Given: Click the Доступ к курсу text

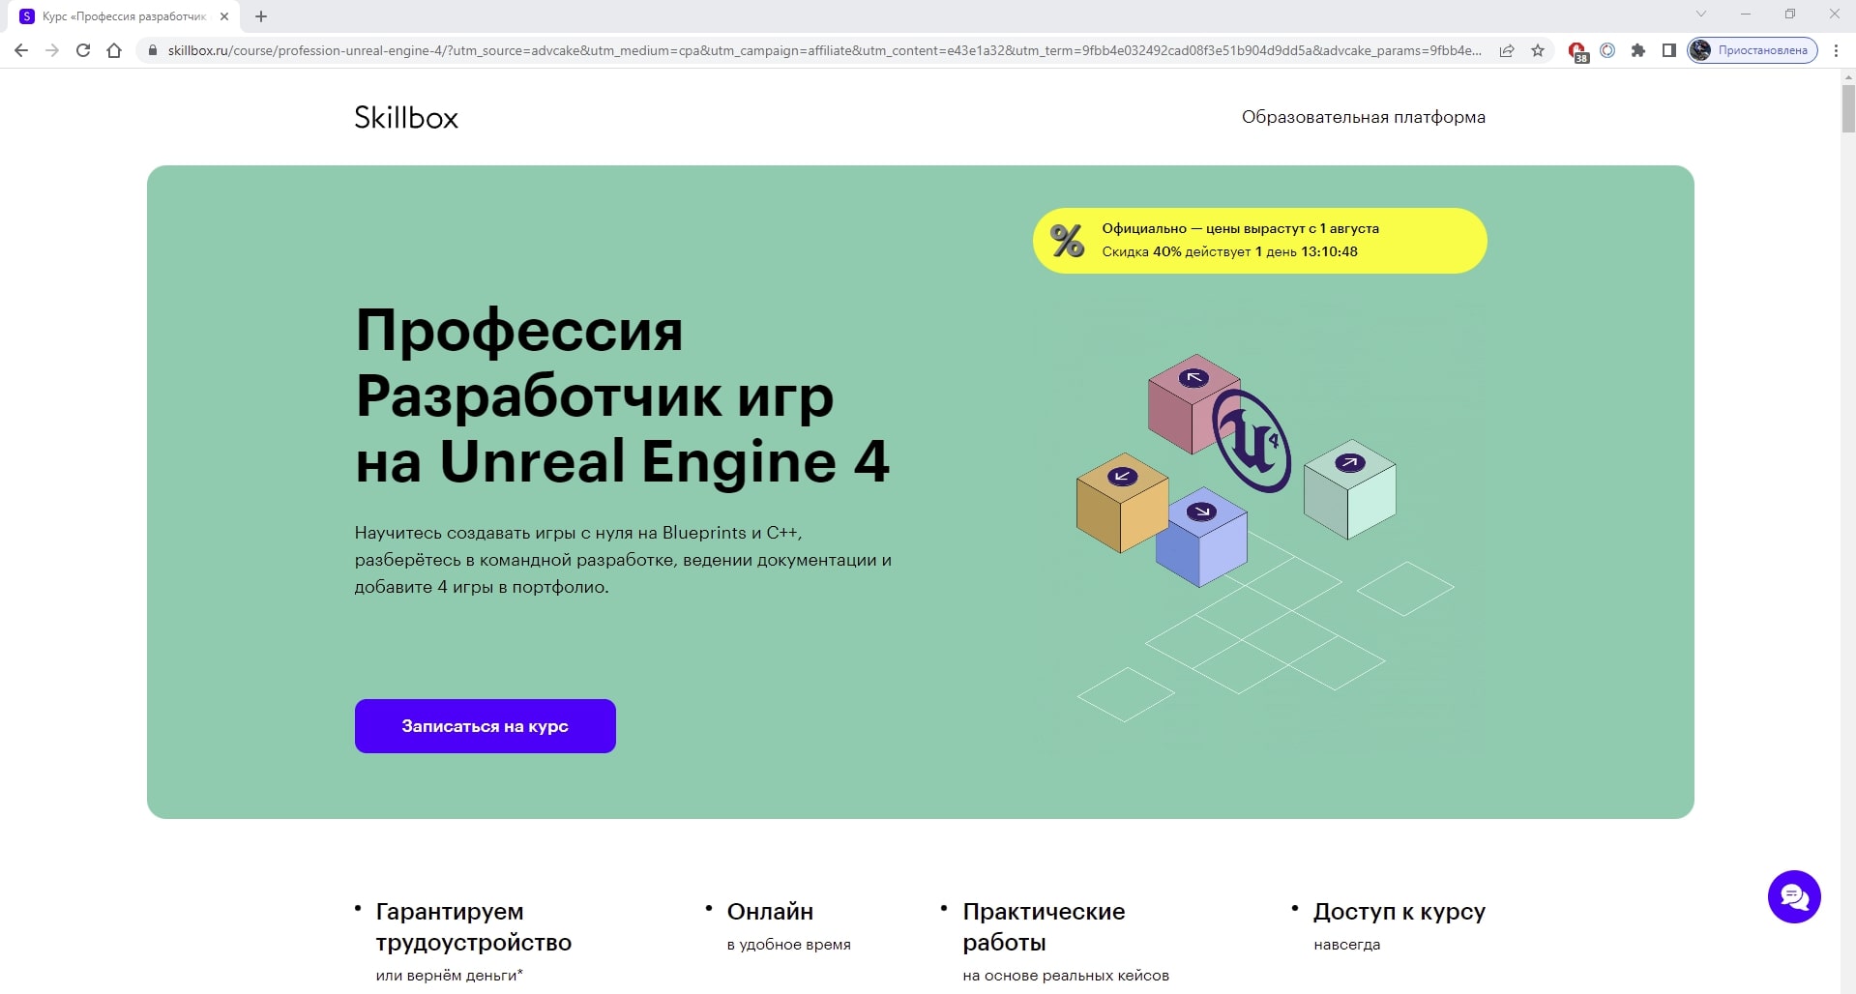Looking at the screenshot, I should click(x=1399, y=911).
